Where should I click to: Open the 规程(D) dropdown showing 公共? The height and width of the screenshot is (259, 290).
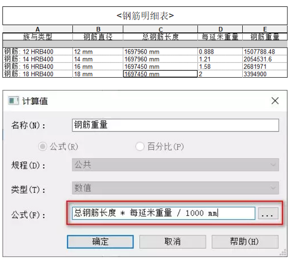tap(175, 165)
